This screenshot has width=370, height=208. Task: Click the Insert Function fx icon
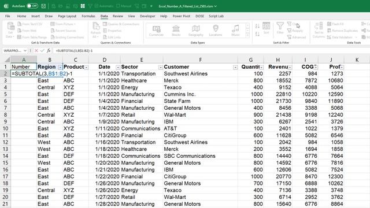[49, 51]
